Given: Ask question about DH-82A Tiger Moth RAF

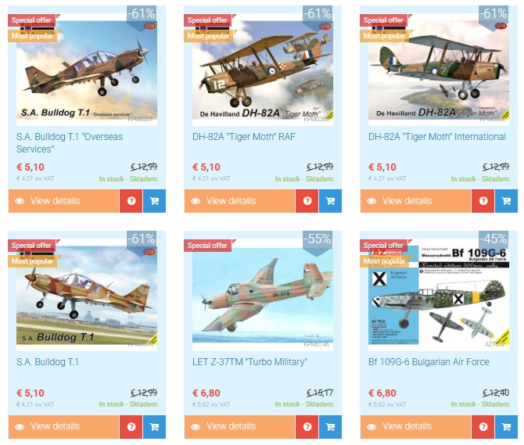Looking at the screenshot, I should tap(307, 201).
